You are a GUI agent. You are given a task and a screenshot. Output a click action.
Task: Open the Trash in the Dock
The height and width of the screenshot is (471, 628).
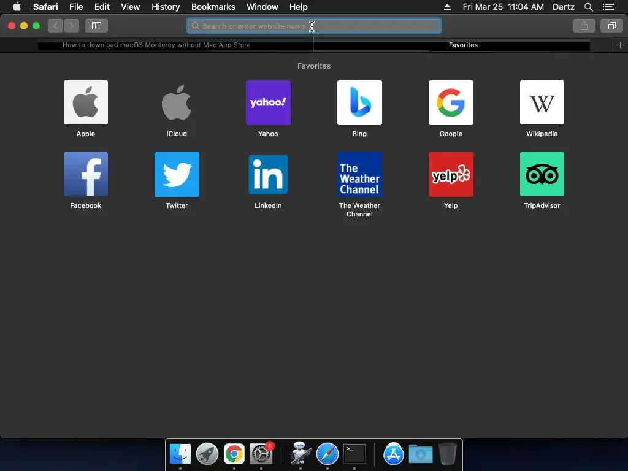tap(447, 454)
